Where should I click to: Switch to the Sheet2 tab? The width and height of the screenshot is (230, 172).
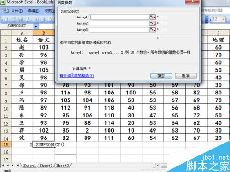[x=46, y=166]
